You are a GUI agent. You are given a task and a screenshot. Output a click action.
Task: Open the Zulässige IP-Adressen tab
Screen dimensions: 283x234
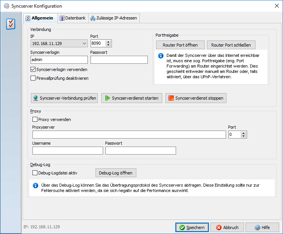click(x=114, y=18)
